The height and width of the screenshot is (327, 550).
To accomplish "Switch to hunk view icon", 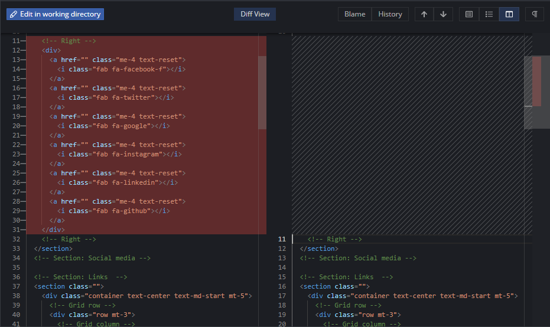I will pos(469,14).
